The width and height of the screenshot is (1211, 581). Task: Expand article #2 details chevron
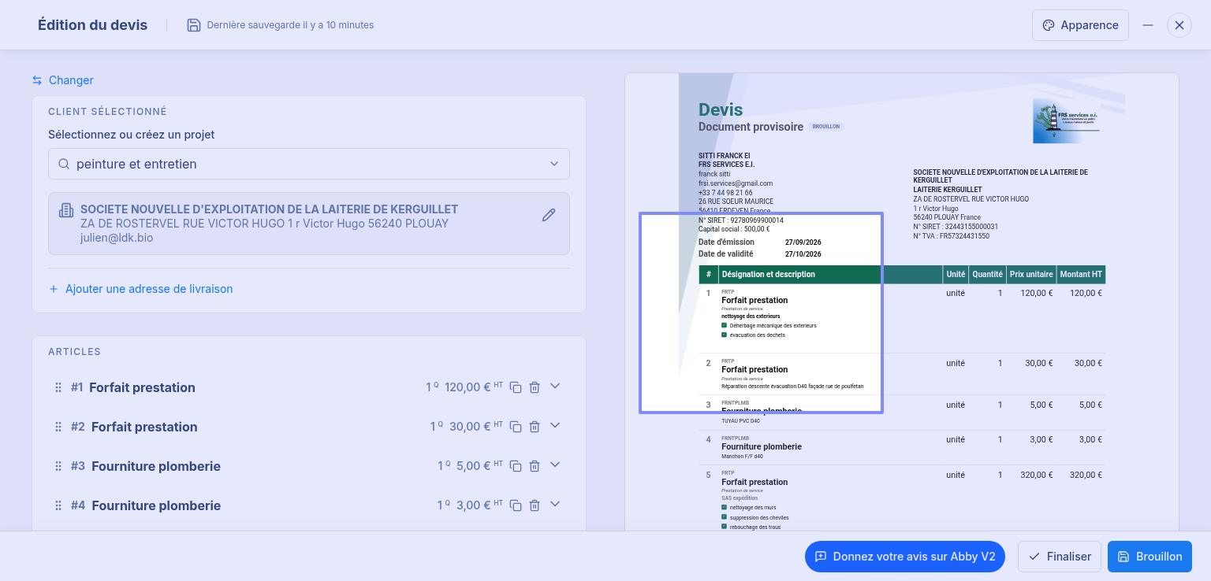(x=555, y=425)
